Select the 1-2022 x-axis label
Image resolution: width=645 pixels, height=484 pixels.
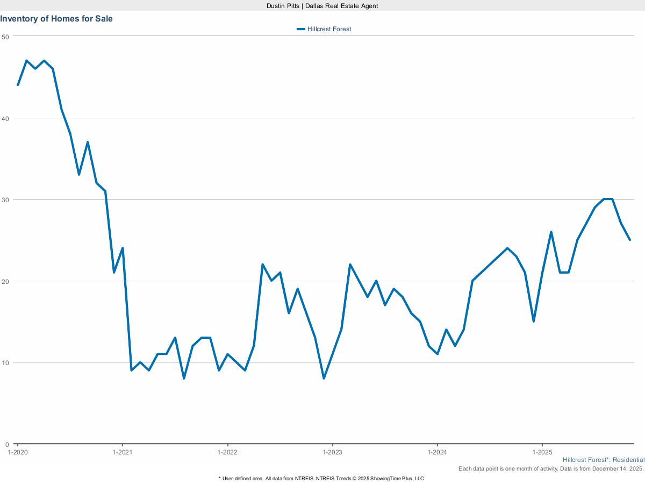click(x=227, y=452)
